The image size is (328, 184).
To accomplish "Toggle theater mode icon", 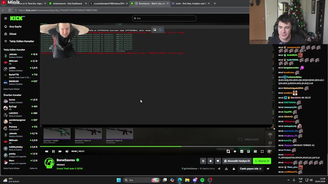I will click(x=255, y=151).
